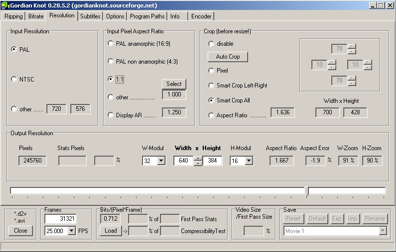Select the NTSC input resolution
This screenshot has height=252, width=396.
(x=14, y=79)
